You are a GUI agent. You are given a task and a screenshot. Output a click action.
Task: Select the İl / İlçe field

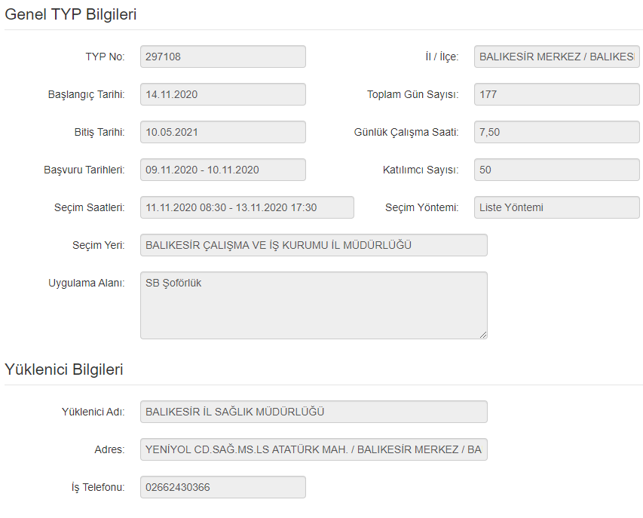[556, 57]
